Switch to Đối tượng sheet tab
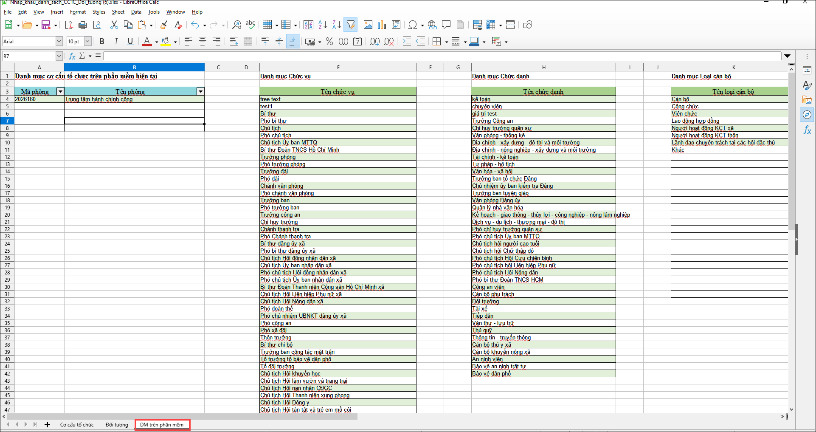This screenshot has width=816, height=432. pos(117,425)
